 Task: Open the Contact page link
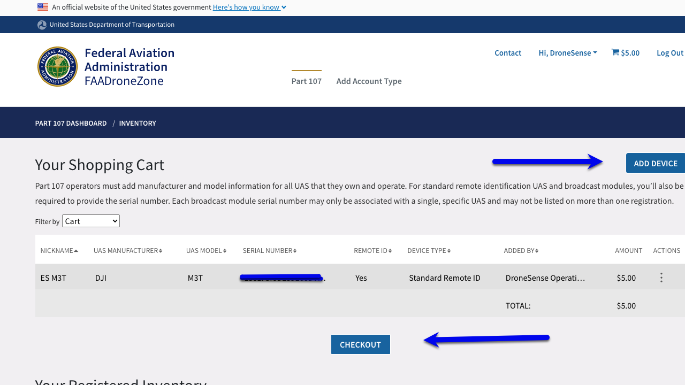click(x=507, y=52)
